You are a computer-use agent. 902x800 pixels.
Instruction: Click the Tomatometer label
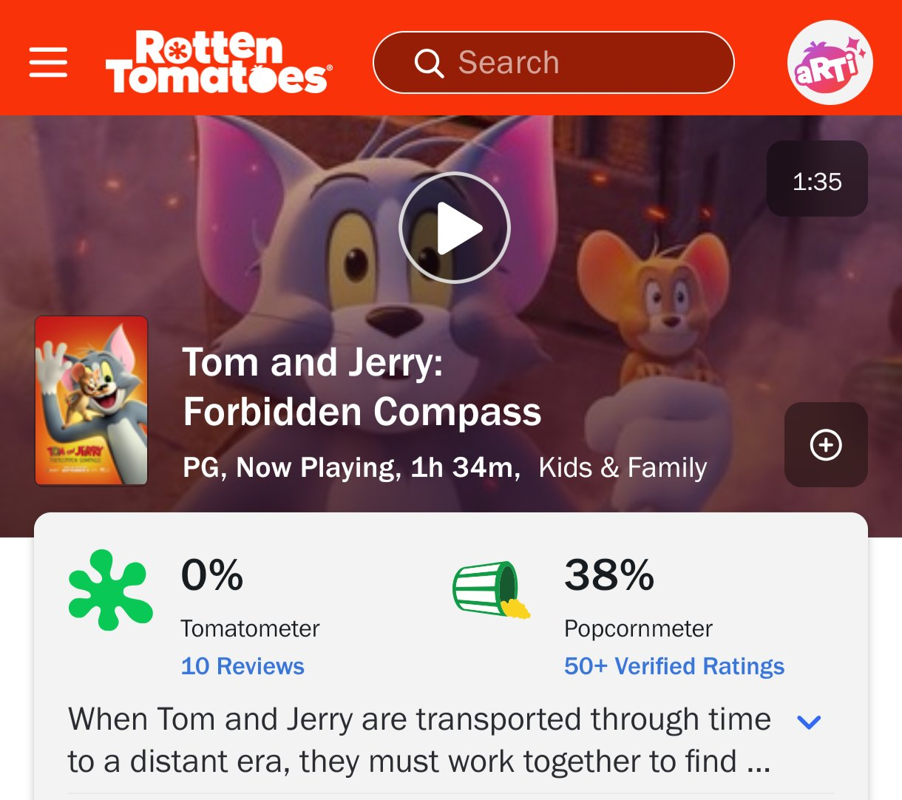[x=250, y=628]
